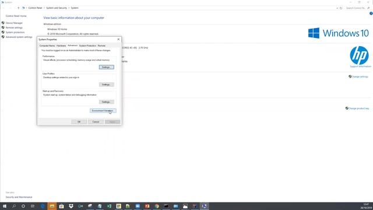Open HP Support information link
Viewport: 373px width, 210px height.
[360, 66]
